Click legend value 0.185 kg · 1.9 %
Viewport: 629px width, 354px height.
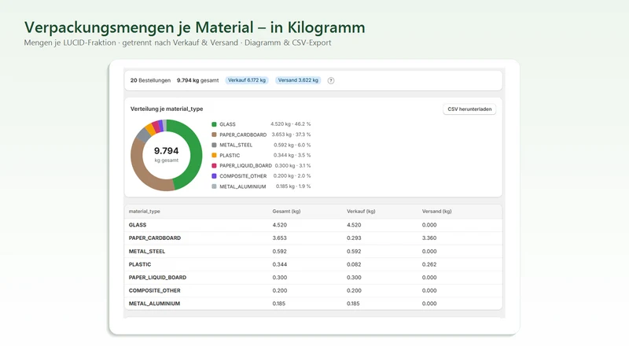[x=293, y=186]
